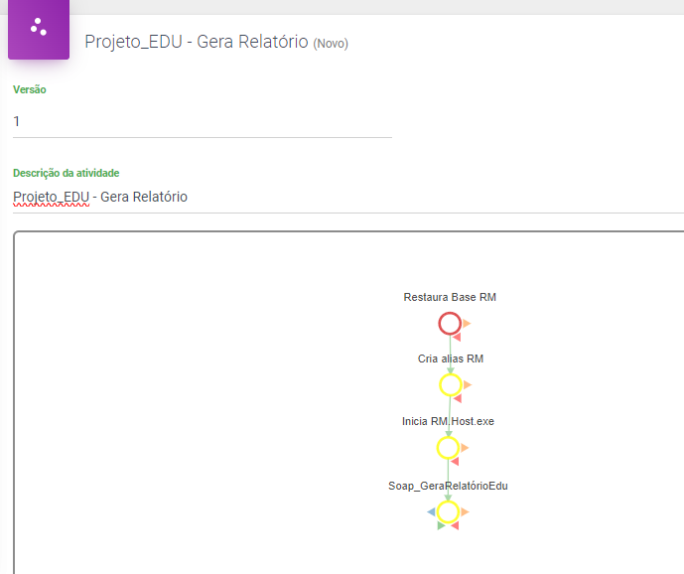
Task: Select the Restaura Base RM node circle
Action: (x=450, y=324)
